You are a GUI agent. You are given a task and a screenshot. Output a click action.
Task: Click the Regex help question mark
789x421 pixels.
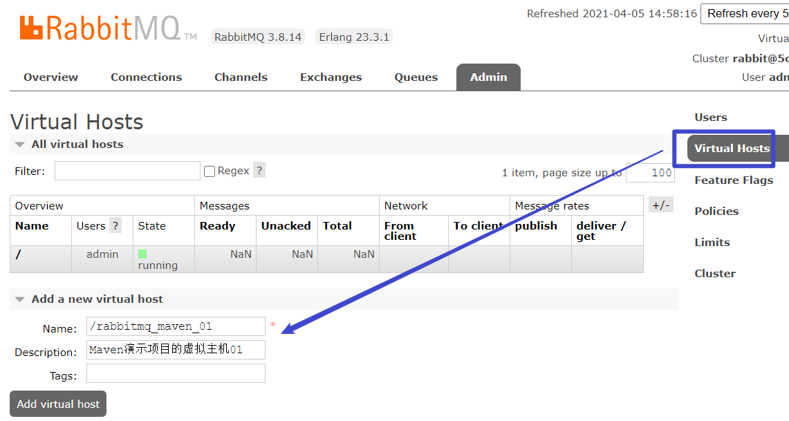pos(259,171)
